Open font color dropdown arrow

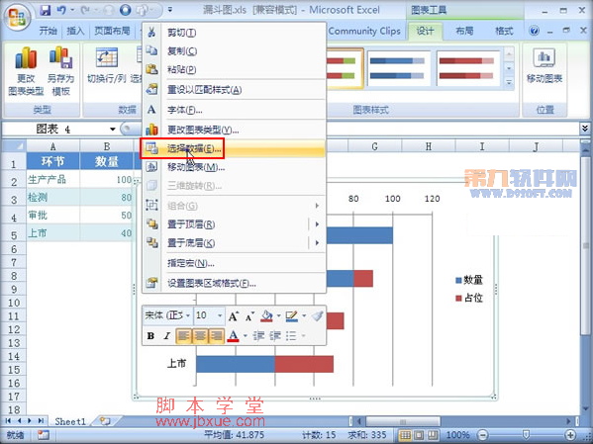(x=246, y=335)
